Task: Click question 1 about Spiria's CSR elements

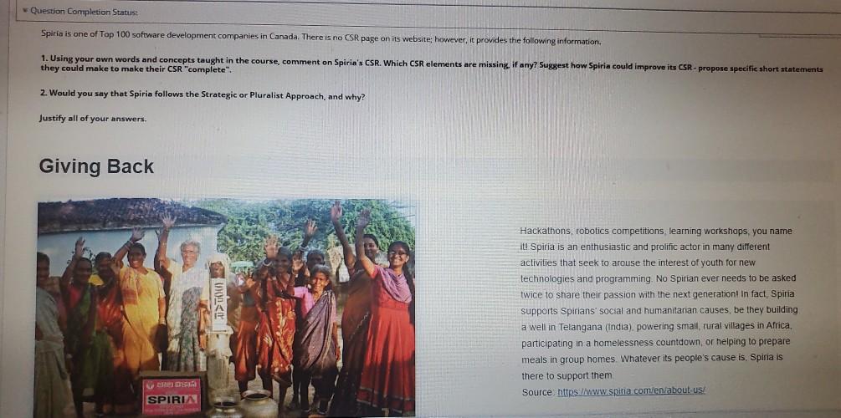Action: point(432,67)
